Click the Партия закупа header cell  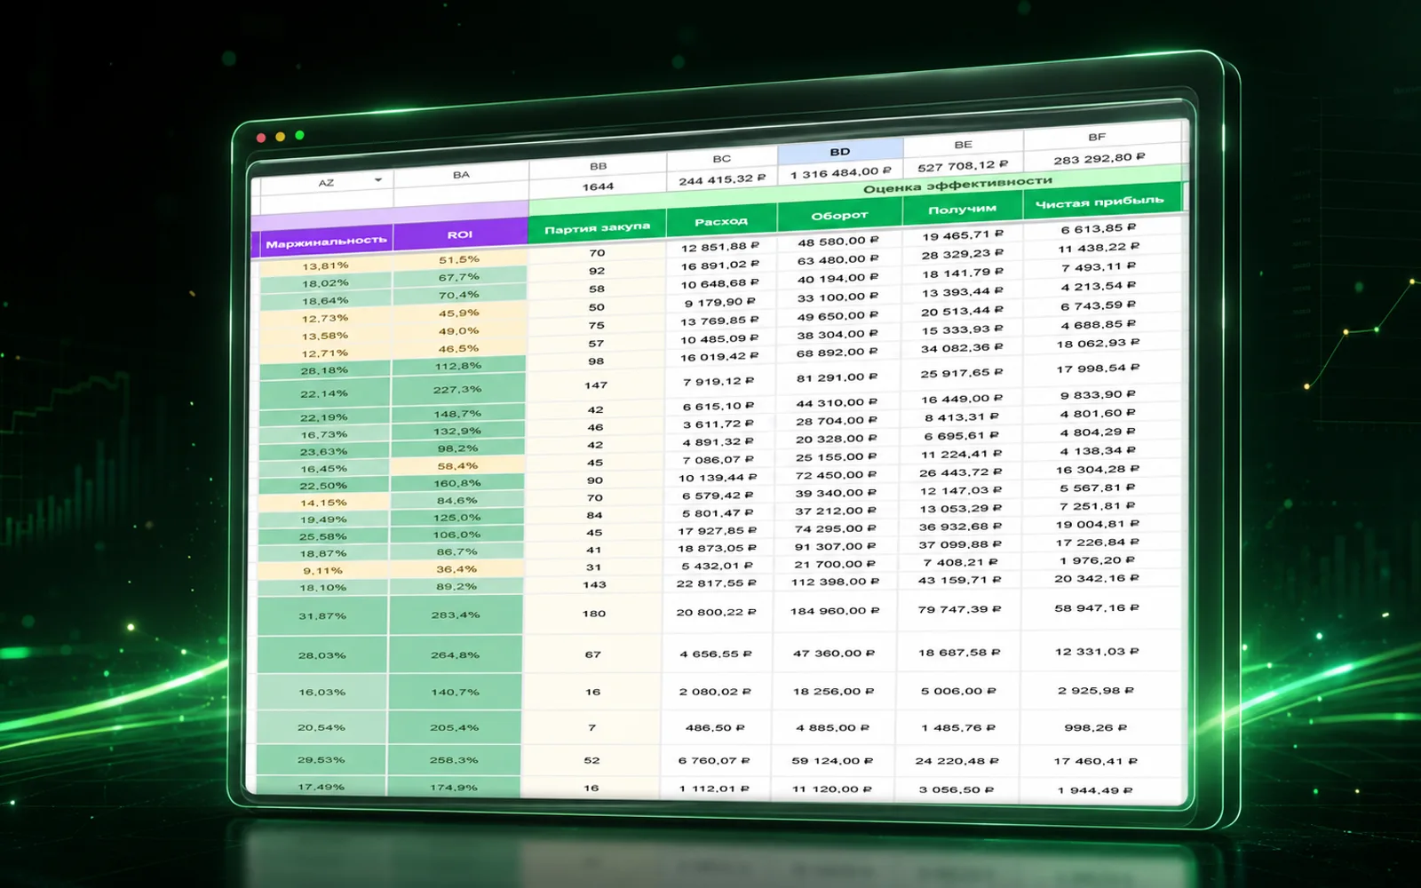pos(597,228)
